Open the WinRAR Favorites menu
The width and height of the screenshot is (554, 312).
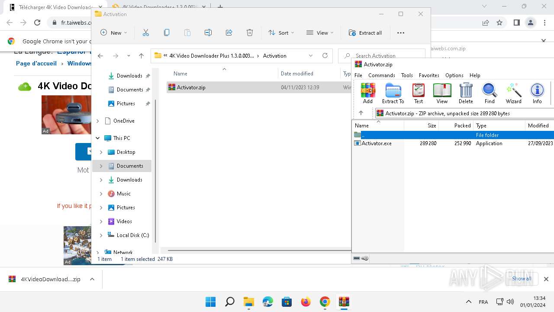coord(429,75)
